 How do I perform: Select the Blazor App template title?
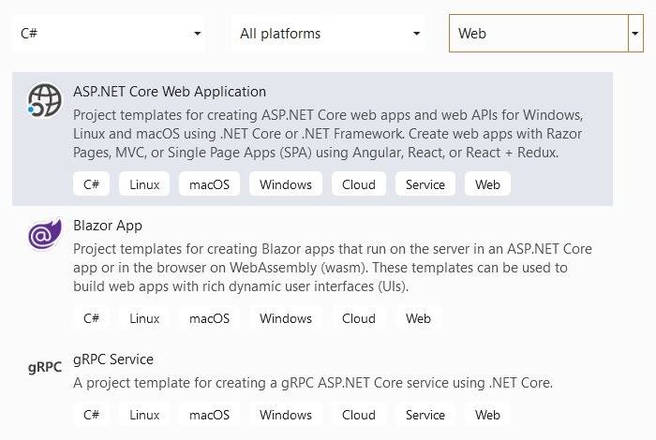[108, 226]
